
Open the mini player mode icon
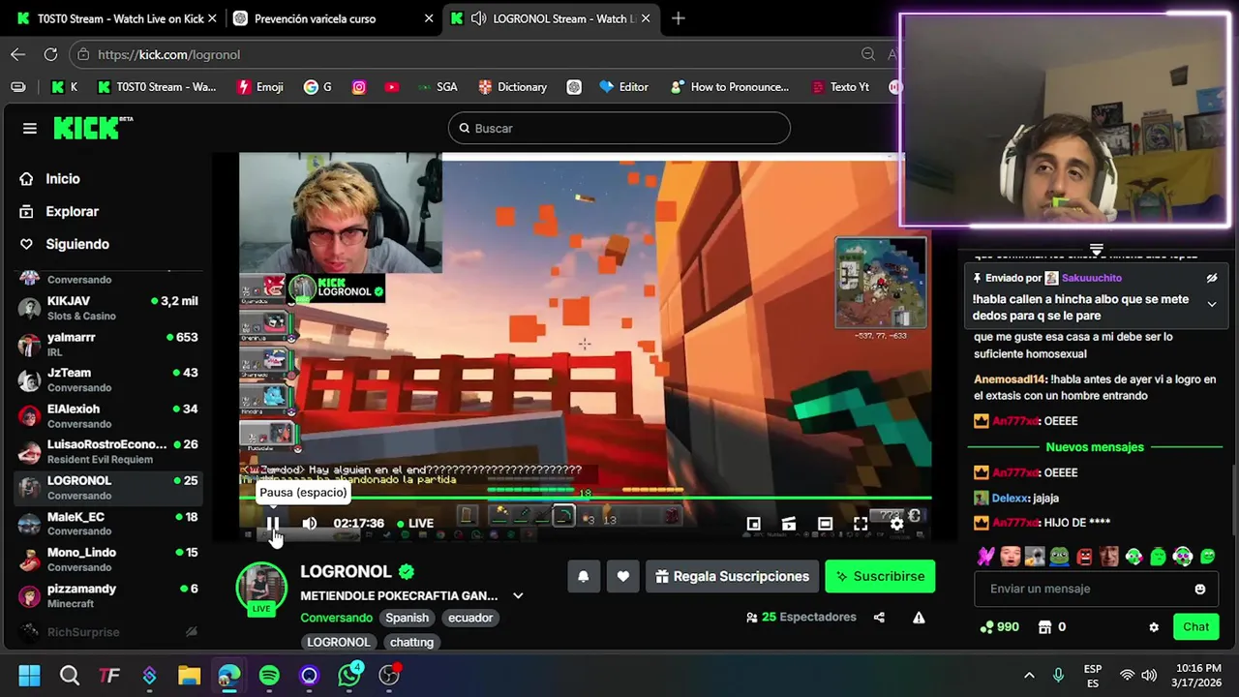[753, 524]
